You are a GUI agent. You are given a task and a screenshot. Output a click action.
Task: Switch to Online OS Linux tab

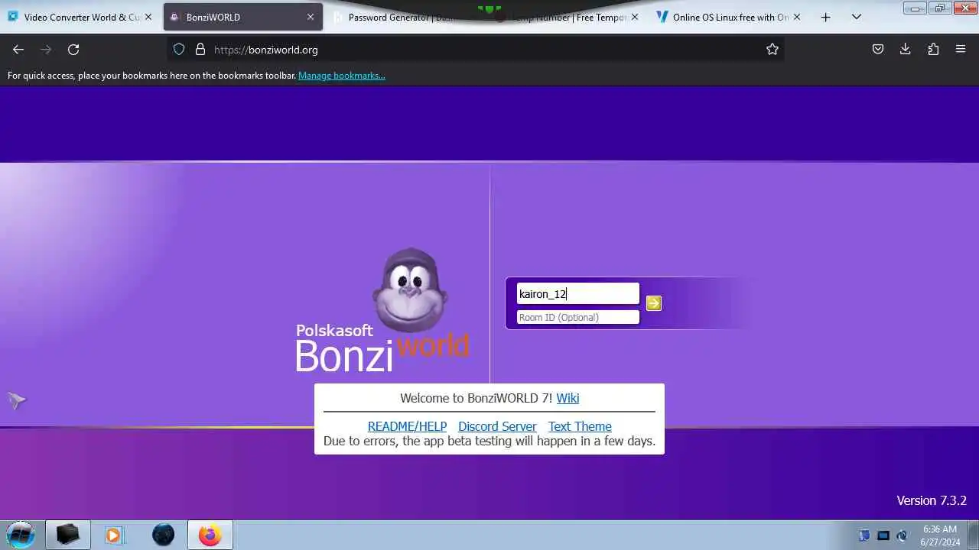[x=728, y=17]
